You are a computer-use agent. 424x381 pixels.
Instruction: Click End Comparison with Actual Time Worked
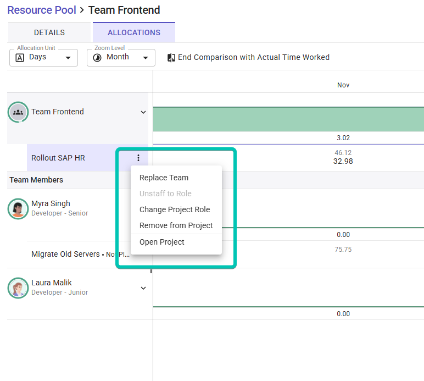pos(254,57)
